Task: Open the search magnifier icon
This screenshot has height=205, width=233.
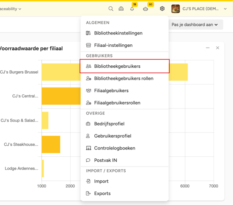Action: pyautogui.click(x=111, y=9)
